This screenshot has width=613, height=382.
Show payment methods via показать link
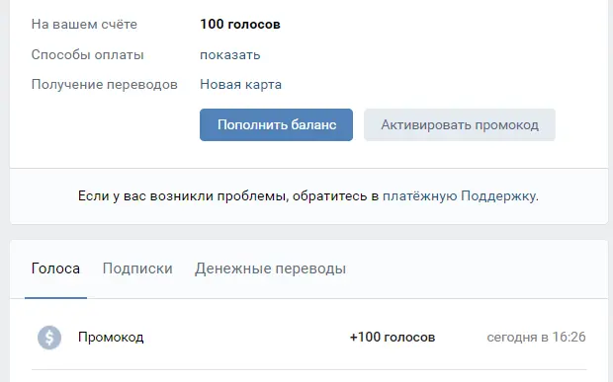click(229, 54)
